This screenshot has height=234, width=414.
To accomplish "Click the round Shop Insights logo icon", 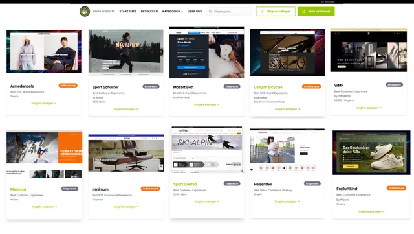I will pyautogui.click(x=85, y=12).
